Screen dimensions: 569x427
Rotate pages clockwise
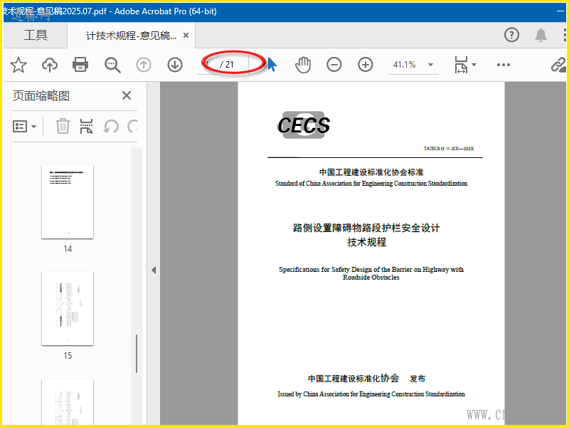(x=133, y=127)
